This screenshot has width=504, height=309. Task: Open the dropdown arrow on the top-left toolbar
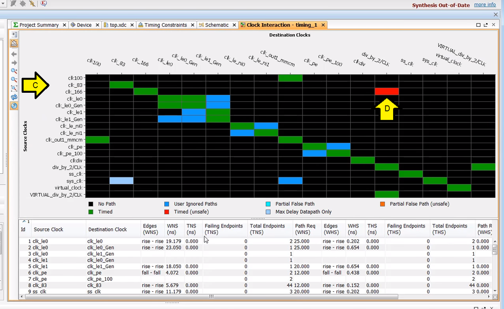(3, 3)
